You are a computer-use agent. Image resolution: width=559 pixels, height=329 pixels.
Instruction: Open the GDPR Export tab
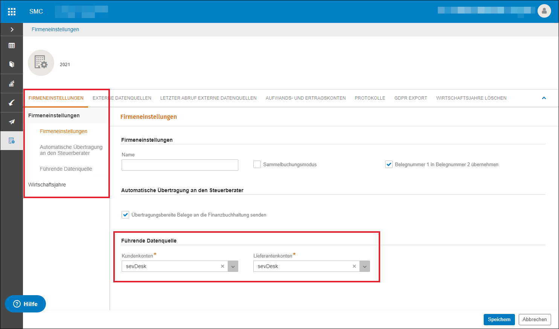[x=411, y=98]
